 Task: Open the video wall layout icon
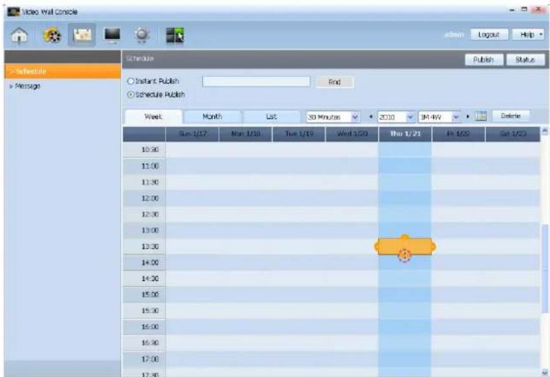[175, 35]
